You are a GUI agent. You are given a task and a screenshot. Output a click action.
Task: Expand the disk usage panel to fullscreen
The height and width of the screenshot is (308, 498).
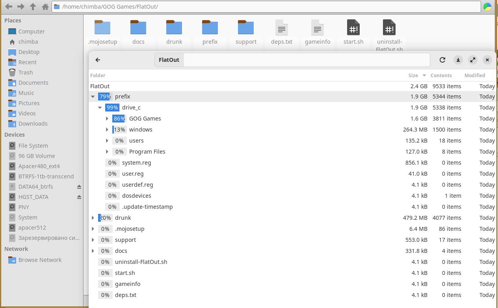[x=473, y=60]
